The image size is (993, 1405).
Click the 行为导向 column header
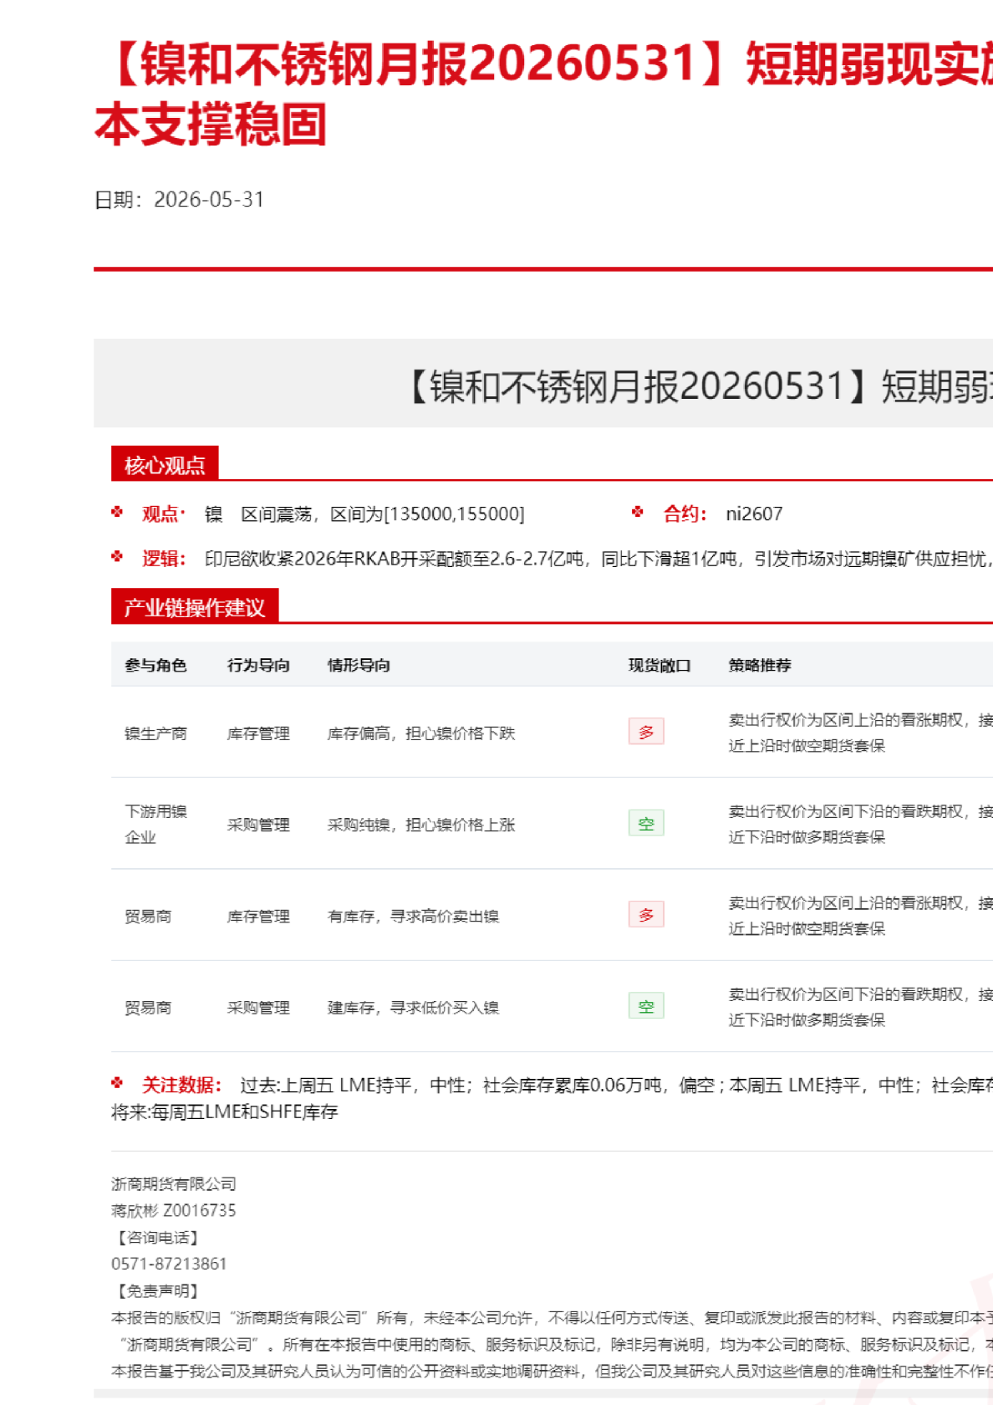pos(258,665)
